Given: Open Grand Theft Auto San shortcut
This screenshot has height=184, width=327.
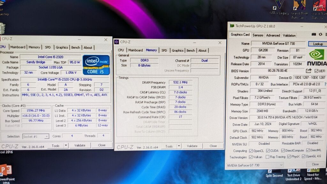Looking at the screenshot, I should pos(300,9).
